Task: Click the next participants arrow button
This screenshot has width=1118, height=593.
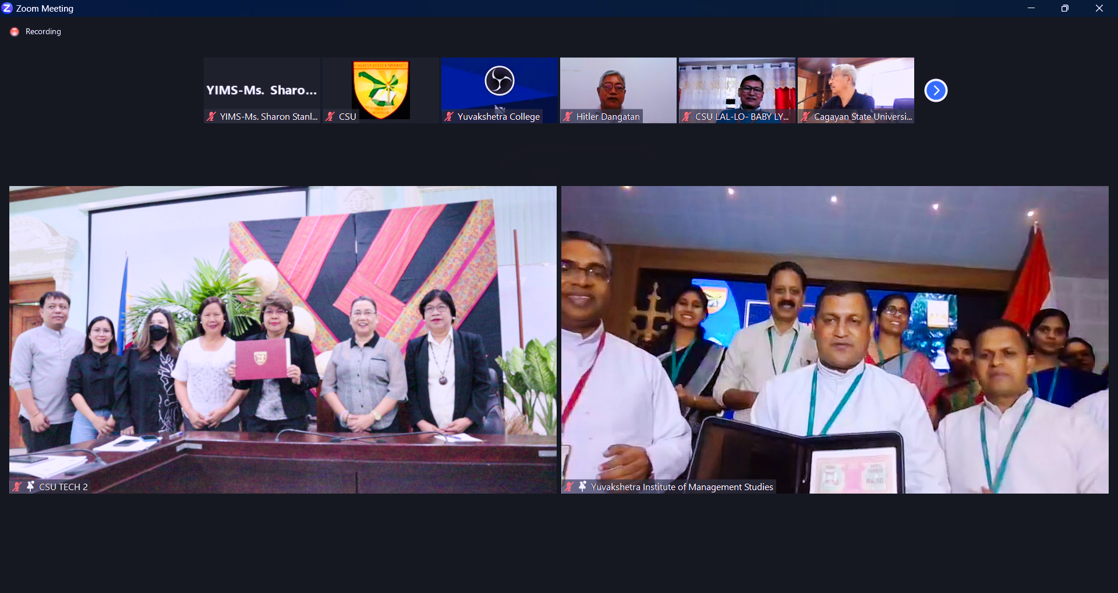Action: [936, 90]
